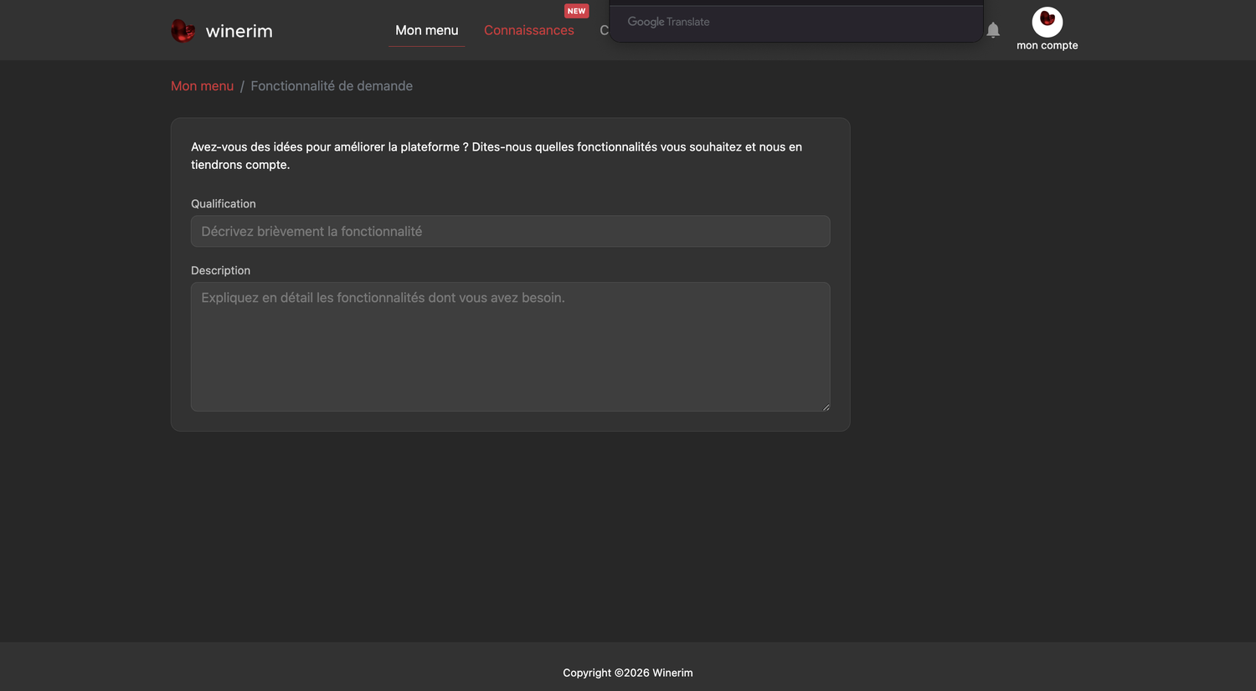Click the mon compte label

1048,46
